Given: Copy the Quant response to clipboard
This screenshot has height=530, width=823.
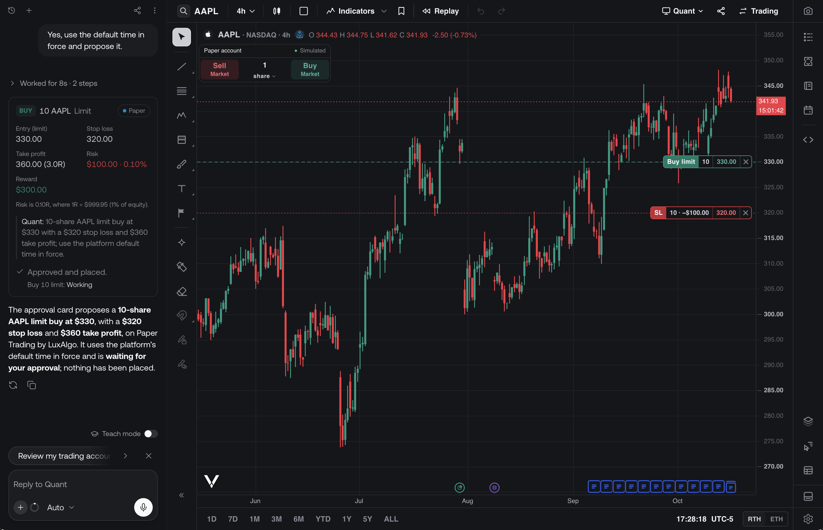Looking at the screenshot, I should (32, 385).
